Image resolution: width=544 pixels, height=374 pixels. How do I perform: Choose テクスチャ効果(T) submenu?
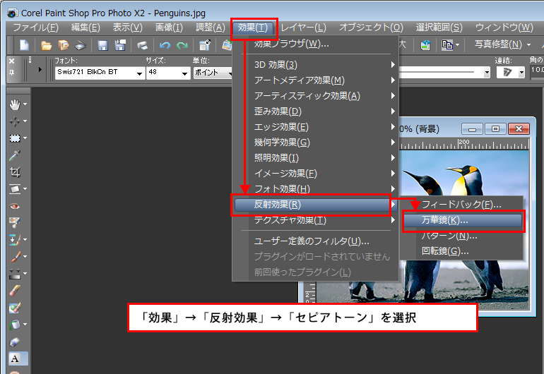pyautogui.click(x=316, y=220)
